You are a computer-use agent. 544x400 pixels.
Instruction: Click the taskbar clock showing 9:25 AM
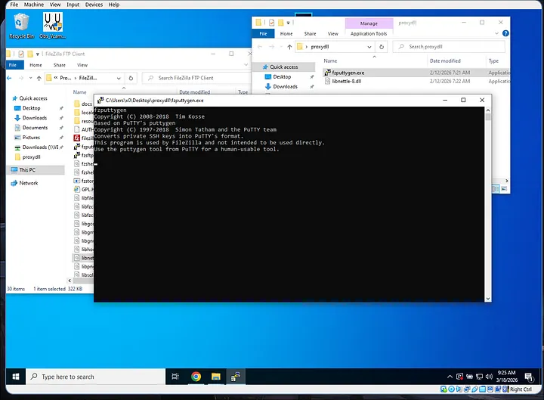(x=506, y=377)
